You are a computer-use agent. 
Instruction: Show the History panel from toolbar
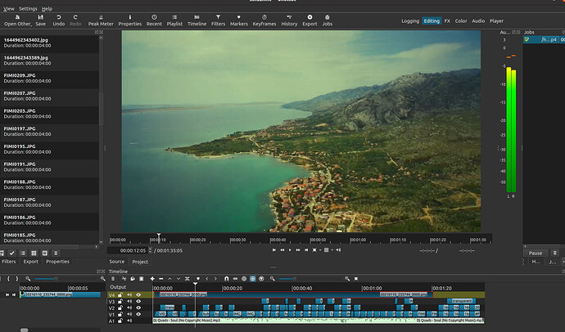[289, 20]
